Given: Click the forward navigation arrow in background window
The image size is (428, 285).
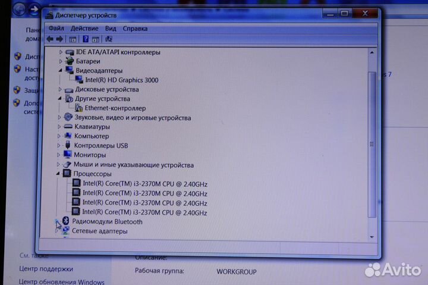Looking at the screenshot, I should 34,10.
